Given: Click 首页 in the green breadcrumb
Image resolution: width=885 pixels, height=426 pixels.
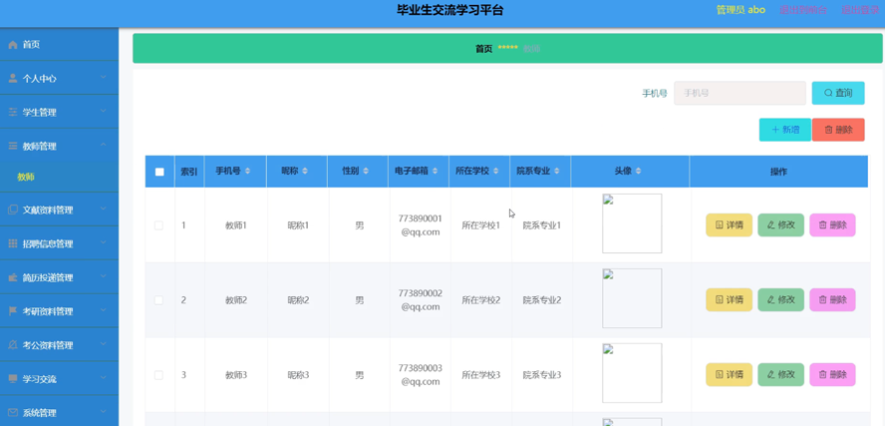Looking at the screenshot, I should [483, 49].
